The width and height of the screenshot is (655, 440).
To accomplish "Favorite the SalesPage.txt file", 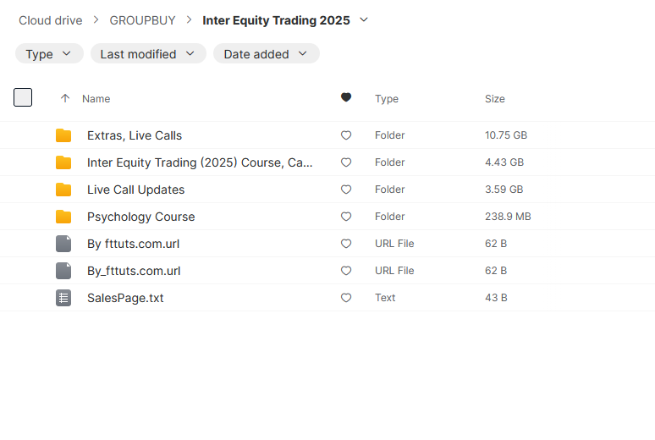I will (346, 298).
